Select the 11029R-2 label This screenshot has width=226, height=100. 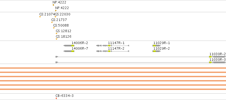(x=161, y=49)
